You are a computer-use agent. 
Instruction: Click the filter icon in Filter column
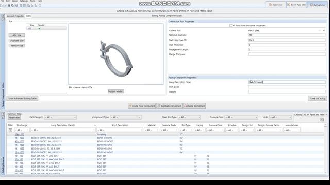(10, 130)
